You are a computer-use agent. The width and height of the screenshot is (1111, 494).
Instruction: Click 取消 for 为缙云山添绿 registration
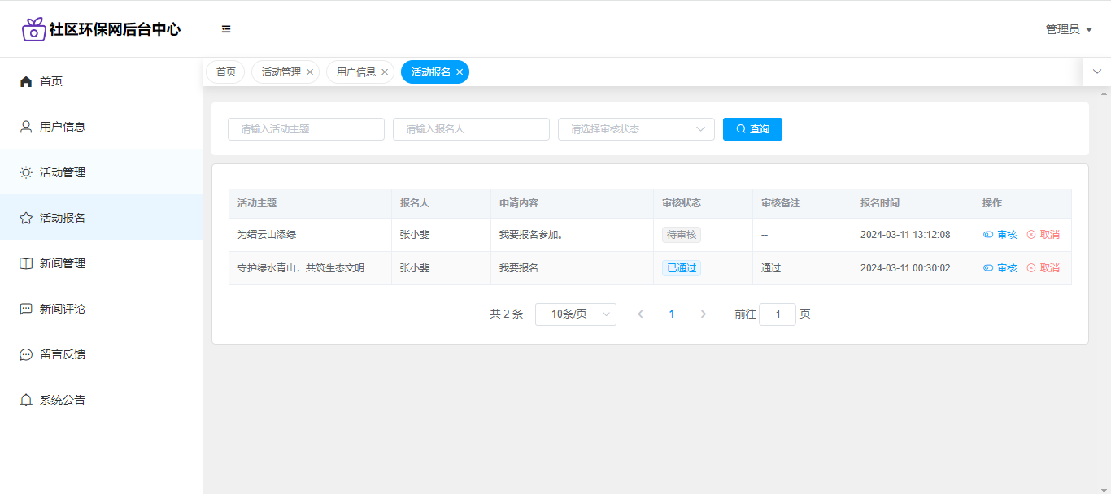click(1043, 235)
